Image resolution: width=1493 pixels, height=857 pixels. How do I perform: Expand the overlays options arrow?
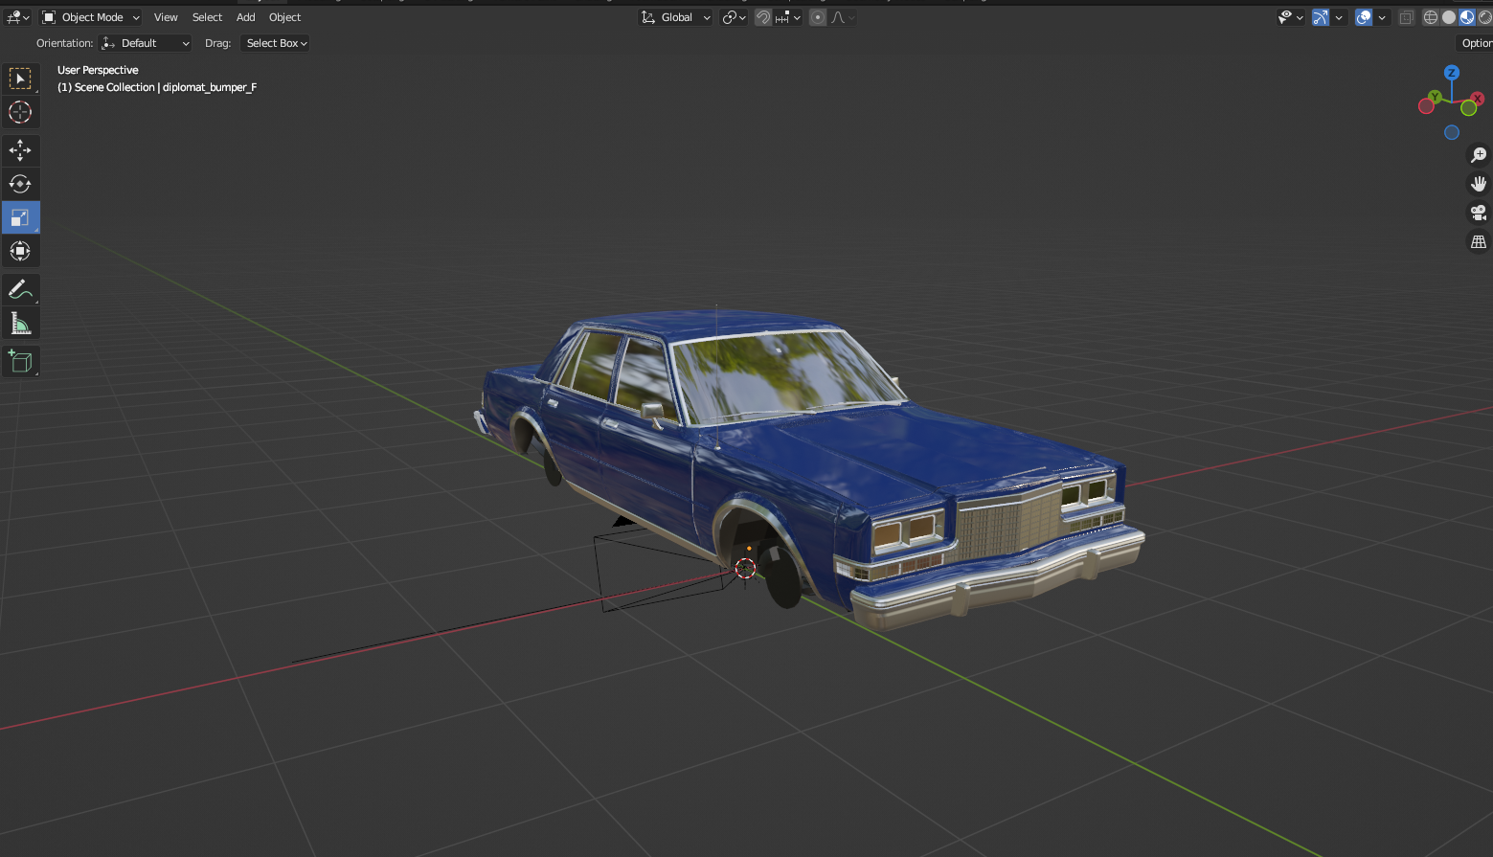click(1382, 17)
